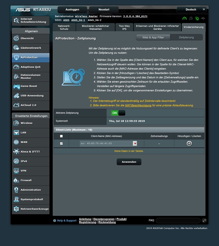Image resolution: width=219 pixels, height=246 pixels.
Task: Select Zeitplanung sub-tab
Action: point(186,37)
